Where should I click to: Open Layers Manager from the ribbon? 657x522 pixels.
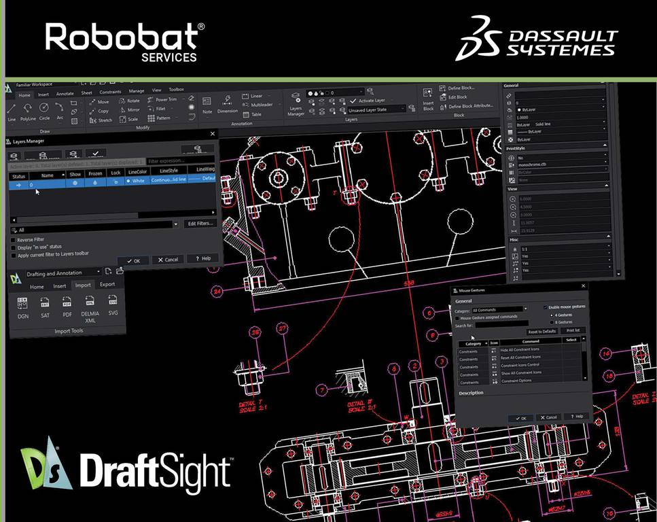click(x=296, y=105)
